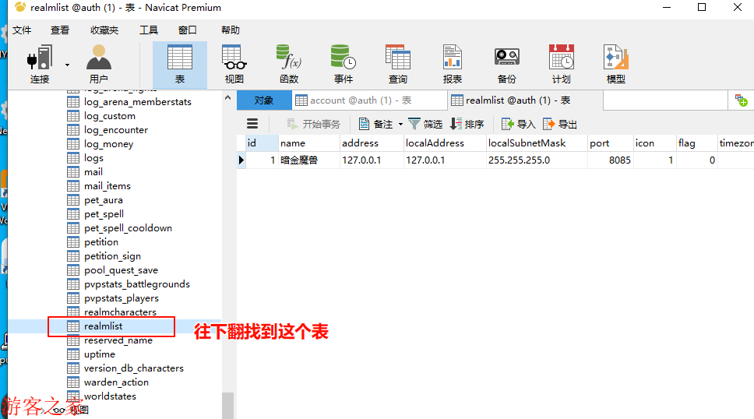
Task: Click the Event (事件) icon
Action: point(343,59)
